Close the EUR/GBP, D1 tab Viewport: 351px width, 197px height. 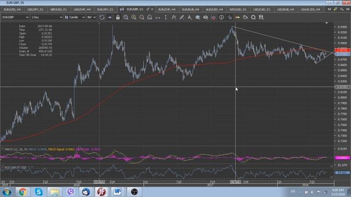[152, 9]
